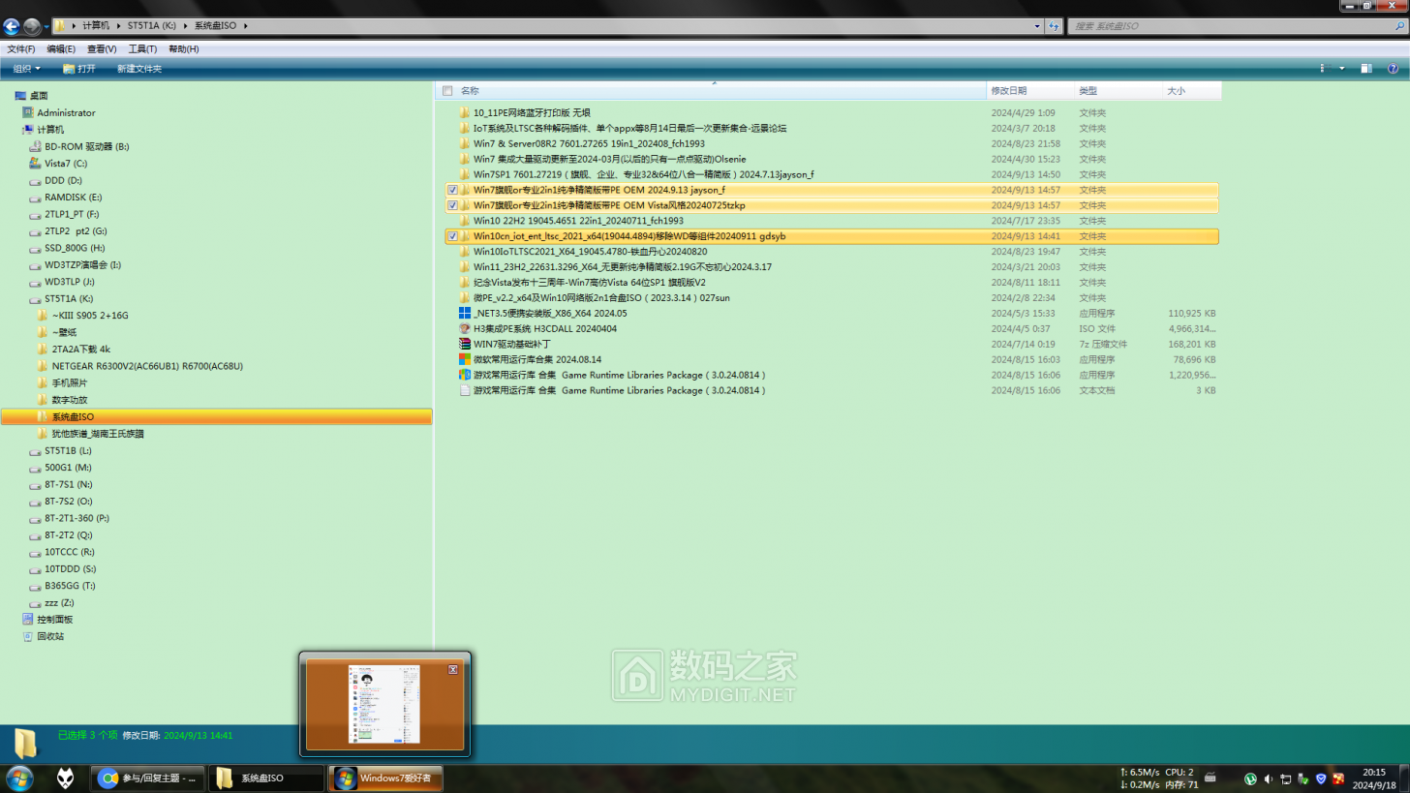Select Win10 22H2 19045.4651 22in1 folder icon
This screenshot has width=1410, height=793.
(464, 221)
